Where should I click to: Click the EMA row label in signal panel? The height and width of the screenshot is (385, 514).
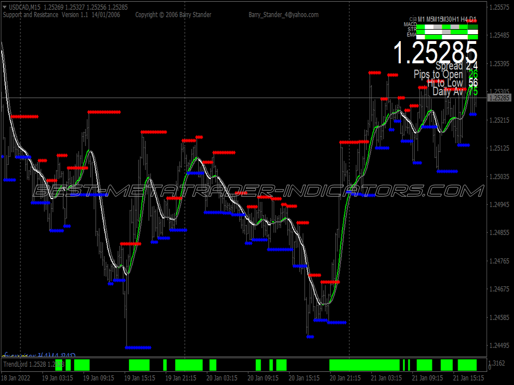[411, 34]
